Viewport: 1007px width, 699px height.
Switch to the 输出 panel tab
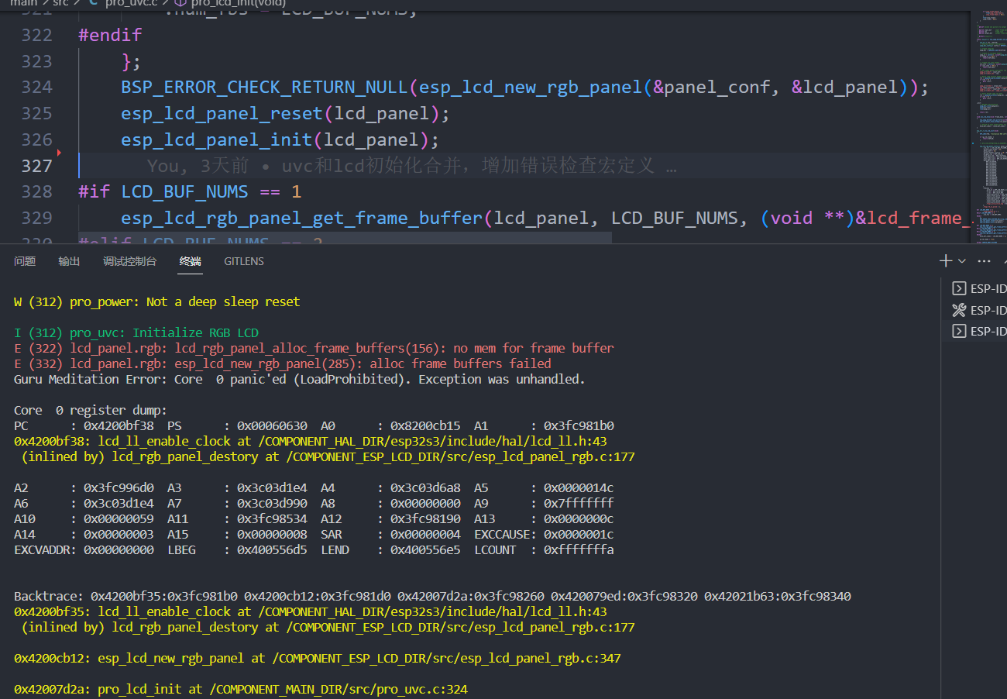pyautogui.click(x=69, y=261)
